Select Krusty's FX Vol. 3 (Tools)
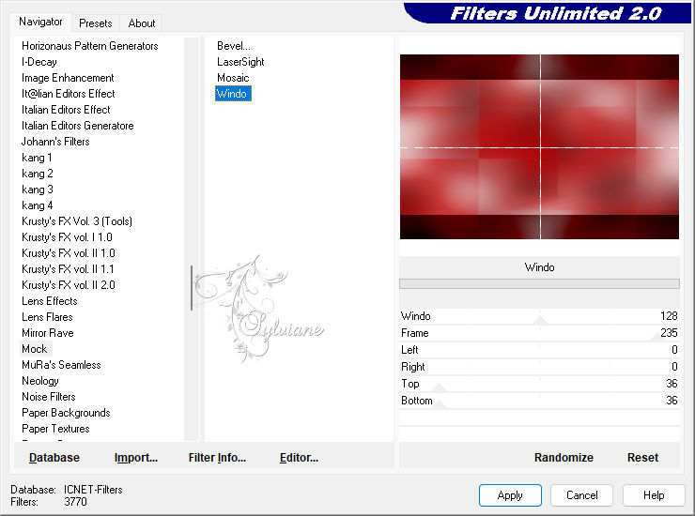This screenshot has height=516, width=695. 77,221
